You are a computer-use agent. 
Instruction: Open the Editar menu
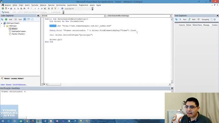click(x=15, y=5)
